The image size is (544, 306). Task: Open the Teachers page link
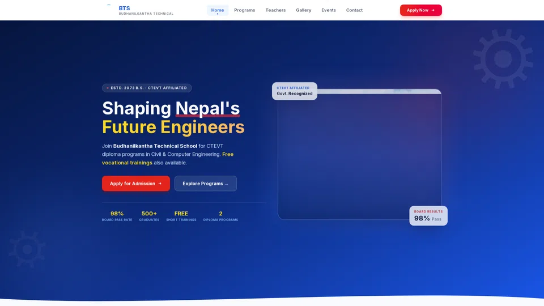pyautogui.click(x=275, y=10)
